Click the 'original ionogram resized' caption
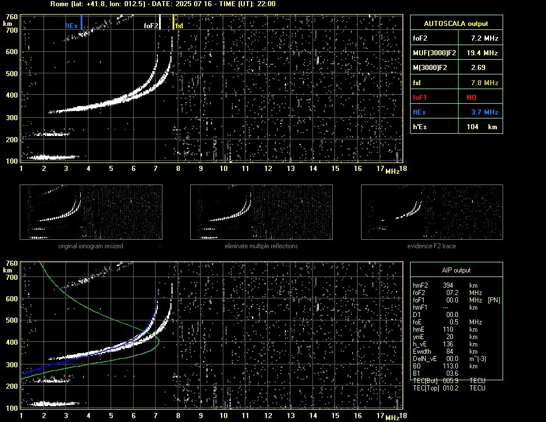Image resolution: width=546 pixels, height=422 pixels. point(91,246)
